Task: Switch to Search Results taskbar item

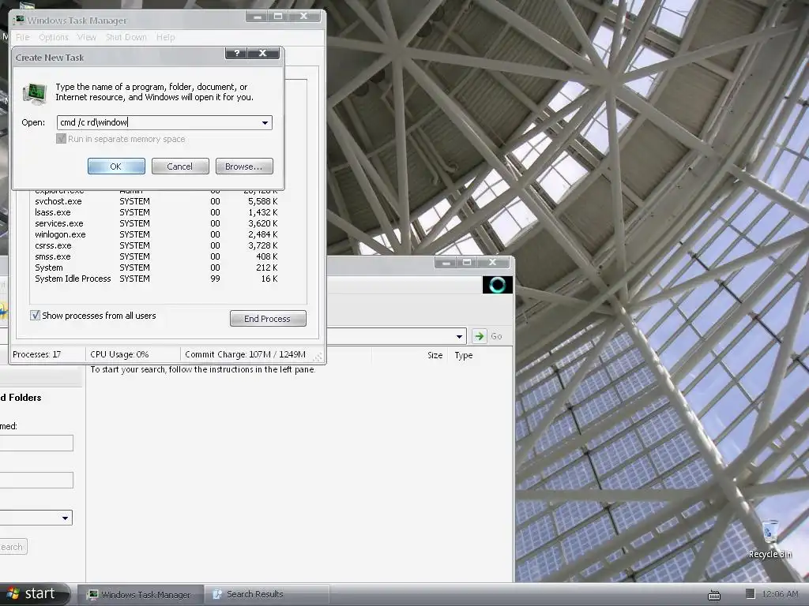Action: pyautogui.click(x=266, y=595)
